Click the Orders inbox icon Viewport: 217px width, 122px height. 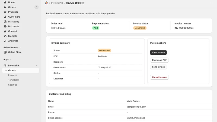(x=5, y=7)
